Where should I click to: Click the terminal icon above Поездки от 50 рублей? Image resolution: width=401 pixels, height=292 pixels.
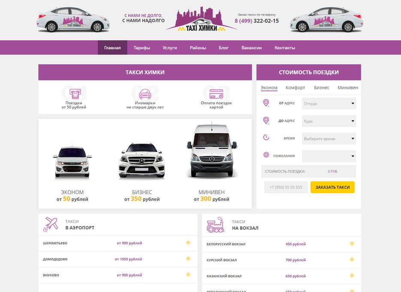[x=75, y=94]
